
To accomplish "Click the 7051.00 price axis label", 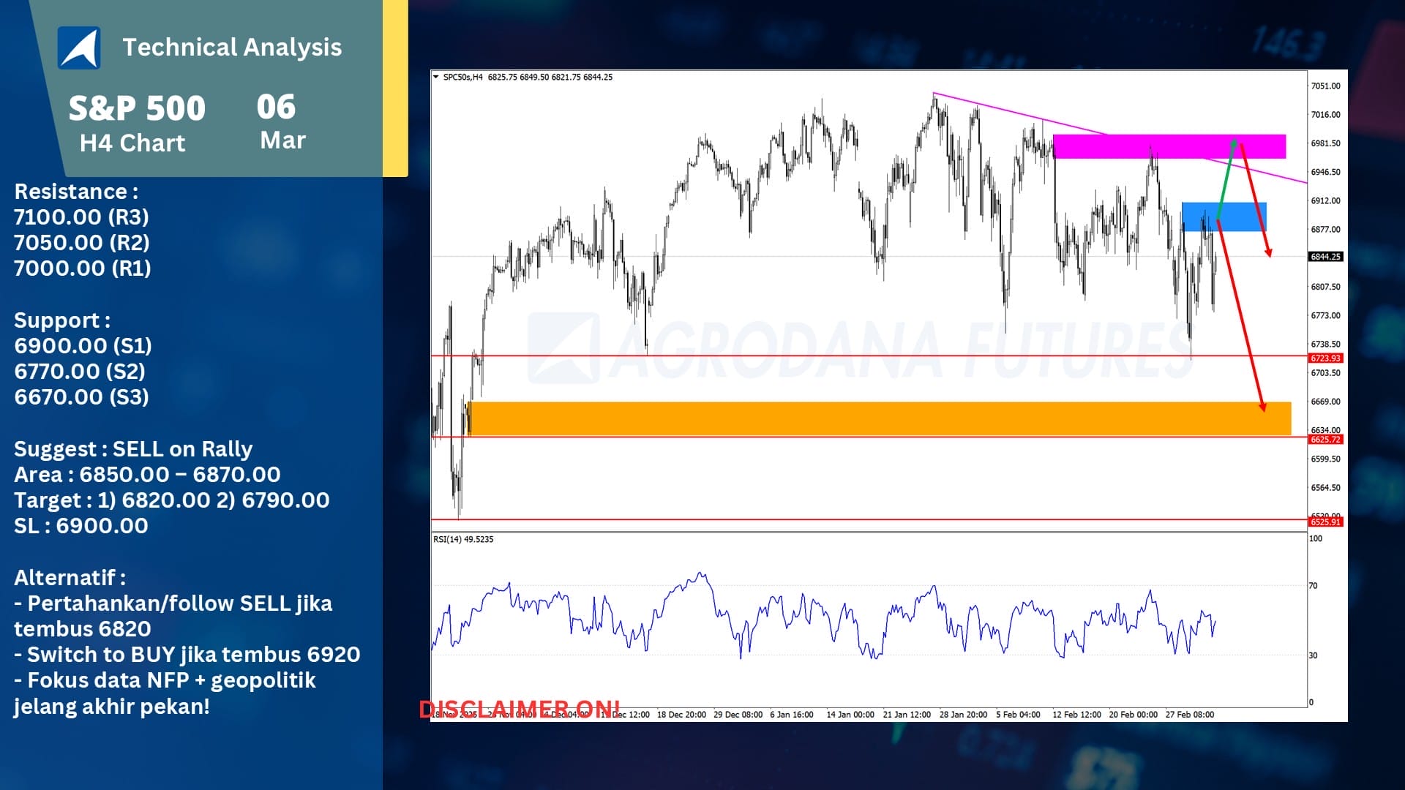I will point(1325,86).
